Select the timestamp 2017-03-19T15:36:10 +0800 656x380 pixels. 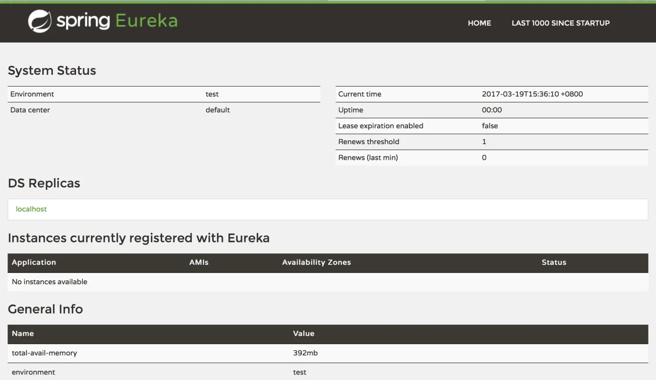click(532, 94)
